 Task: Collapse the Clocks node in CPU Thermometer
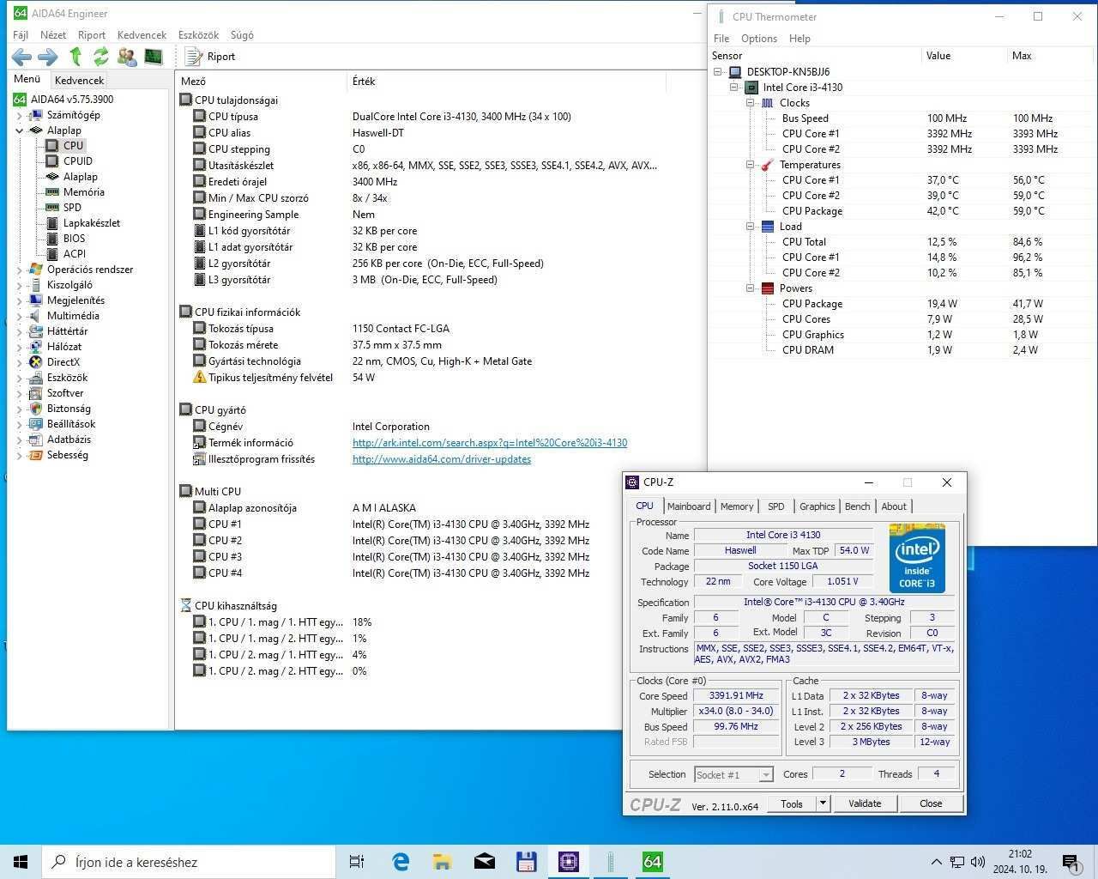pyautogui.click(x=750, y=103)
